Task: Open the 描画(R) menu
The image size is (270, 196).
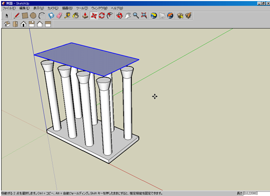Action: pos(67,8)
